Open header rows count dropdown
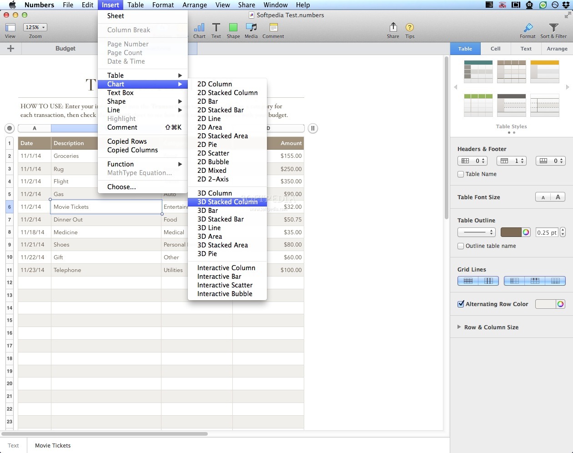The height and width of the screenshot is (453, 573). pyautogui.click(x=512, y=161)
